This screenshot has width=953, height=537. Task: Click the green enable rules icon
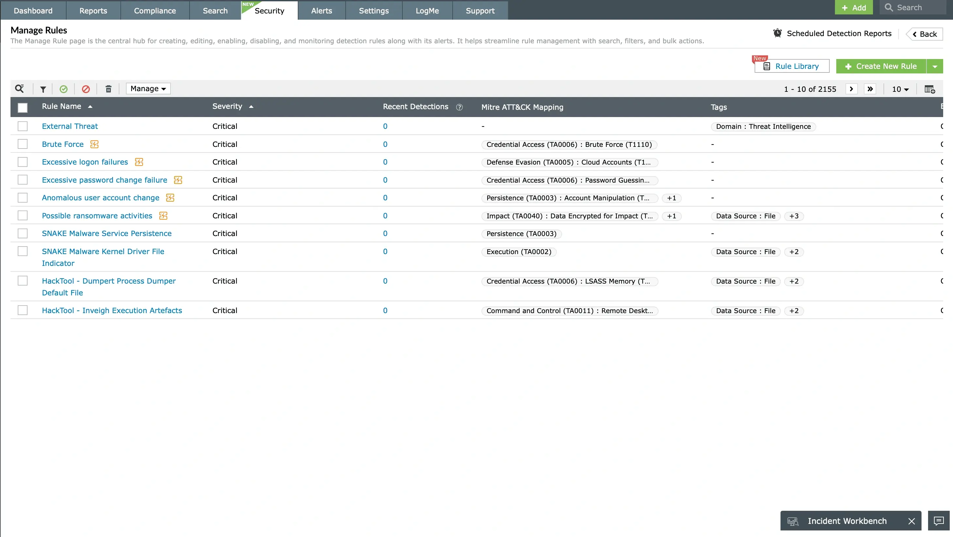pyautogui.click(x=64, y=89)
